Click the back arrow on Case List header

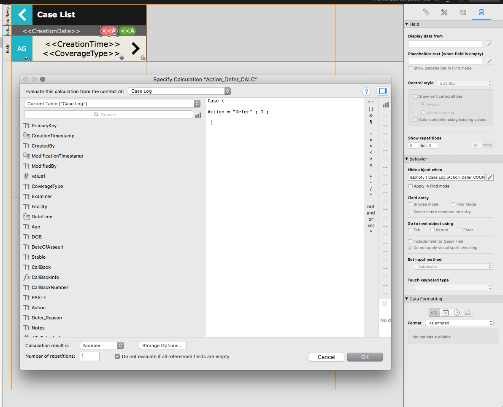pyautogui.click(x=22, y=15)
